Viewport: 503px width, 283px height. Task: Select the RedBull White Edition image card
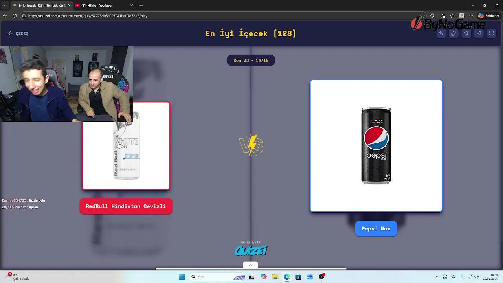coord(126,146)
